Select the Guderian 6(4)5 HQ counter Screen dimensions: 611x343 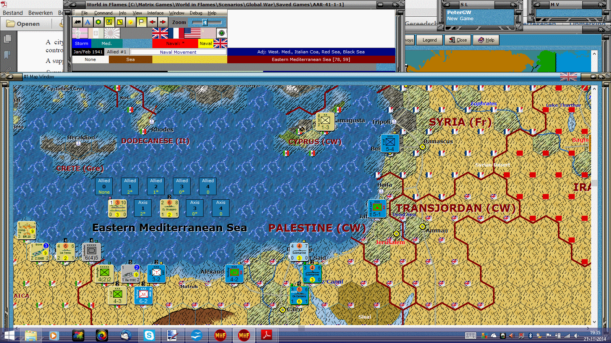coord(91,252)
